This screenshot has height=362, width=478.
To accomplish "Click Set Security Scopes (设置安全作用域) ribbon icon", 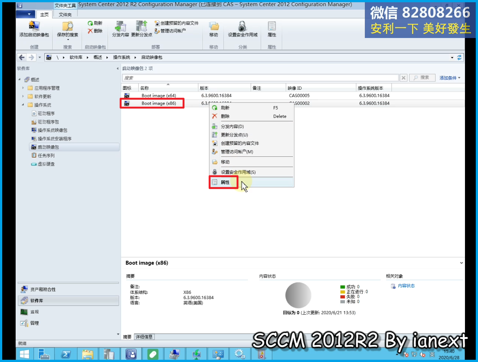I will pyautogui.click(x=242, y=29).
